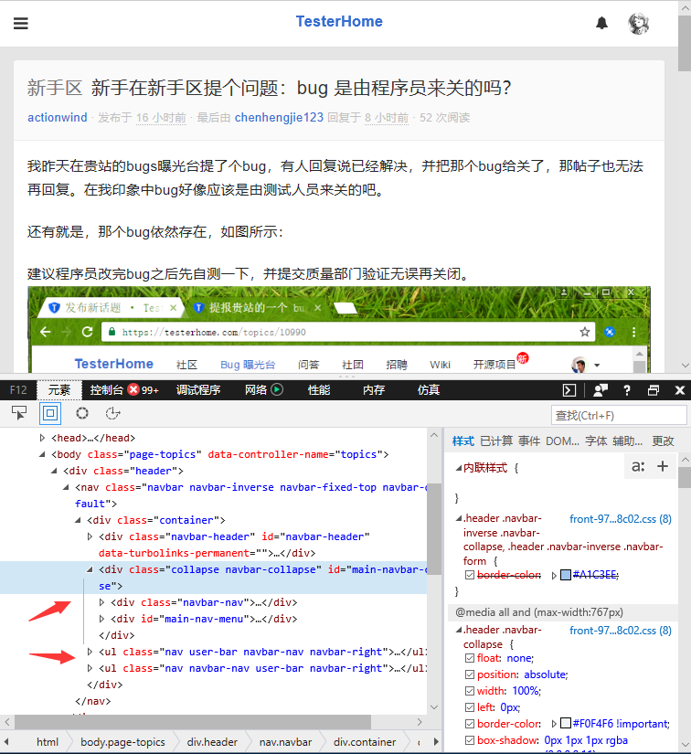This screenshot has width=691, height=754.
Task: Open chenhengjie123 profile link
Action: pyautogui.click(x=279, y=117)
